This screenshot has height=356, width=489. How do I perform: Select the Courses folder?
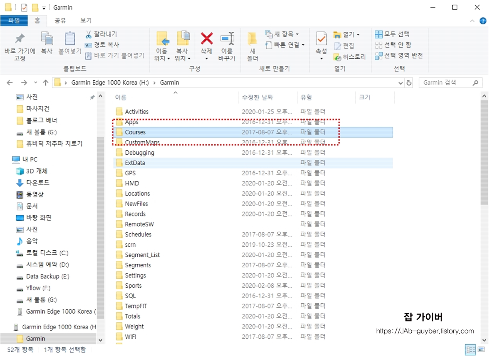click(253, 132)
